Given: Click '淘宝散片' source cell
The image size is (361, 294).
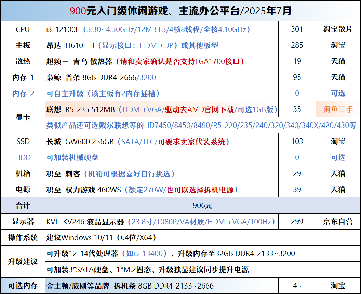Looking at the screenshot, I should tap(338, 29).
